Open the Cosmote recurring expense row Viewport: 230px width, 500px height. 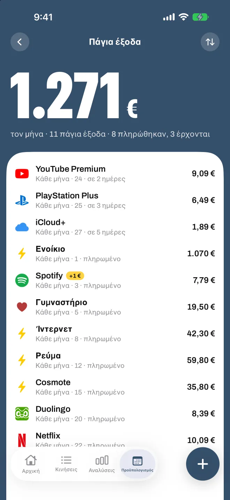coord(115,387)
